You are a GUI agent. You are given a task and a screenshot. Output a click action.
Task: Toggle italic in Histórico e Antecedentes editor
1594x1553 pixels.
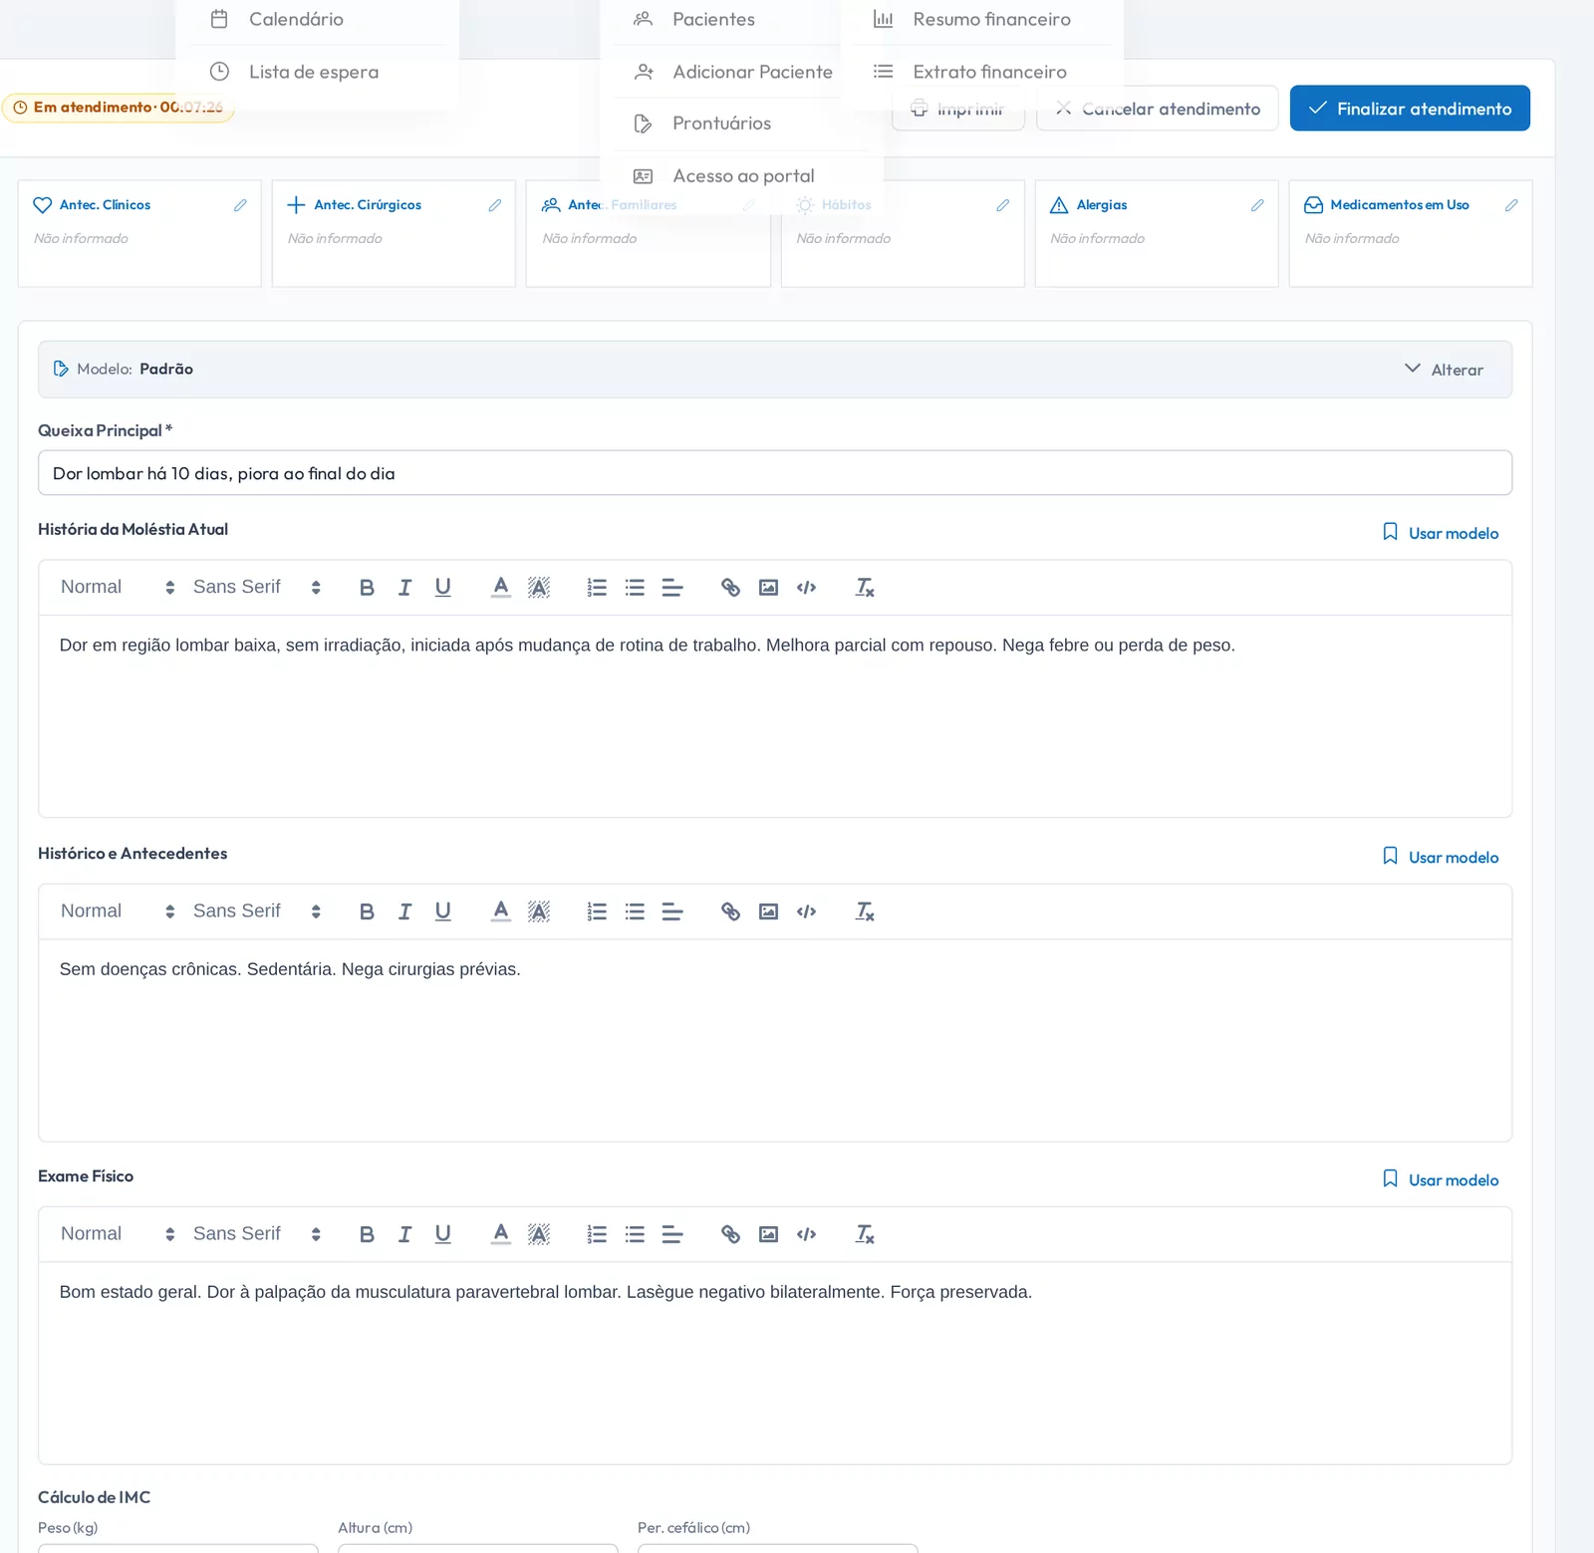[404, 911]
